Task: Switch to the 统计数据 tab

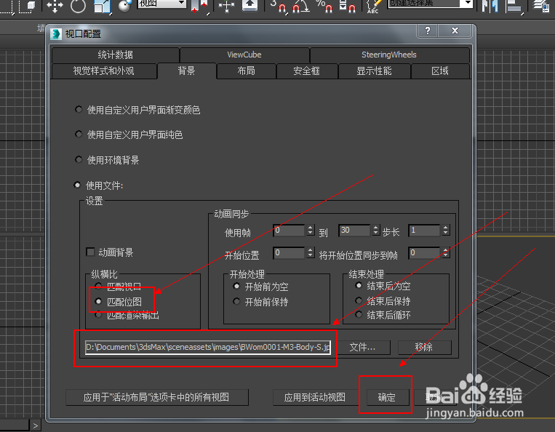Action: (x=116, y=55)
